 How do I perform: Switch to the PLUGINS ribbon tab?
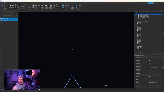34,3
